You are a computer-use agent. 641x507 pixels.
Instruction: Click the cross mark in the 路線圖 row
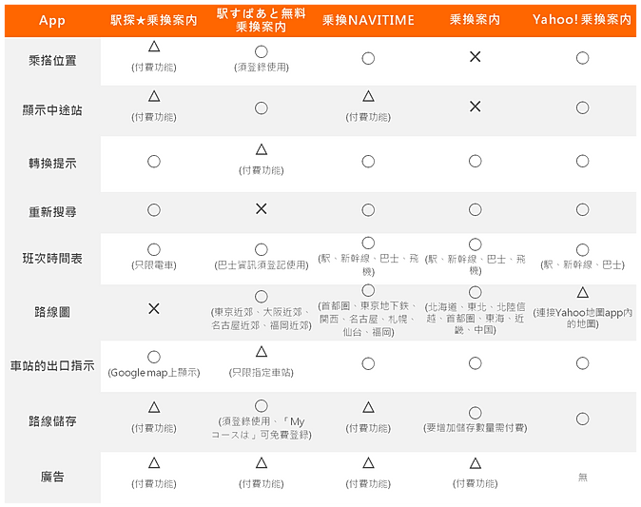pyautogui.click(x=154, y=309)
